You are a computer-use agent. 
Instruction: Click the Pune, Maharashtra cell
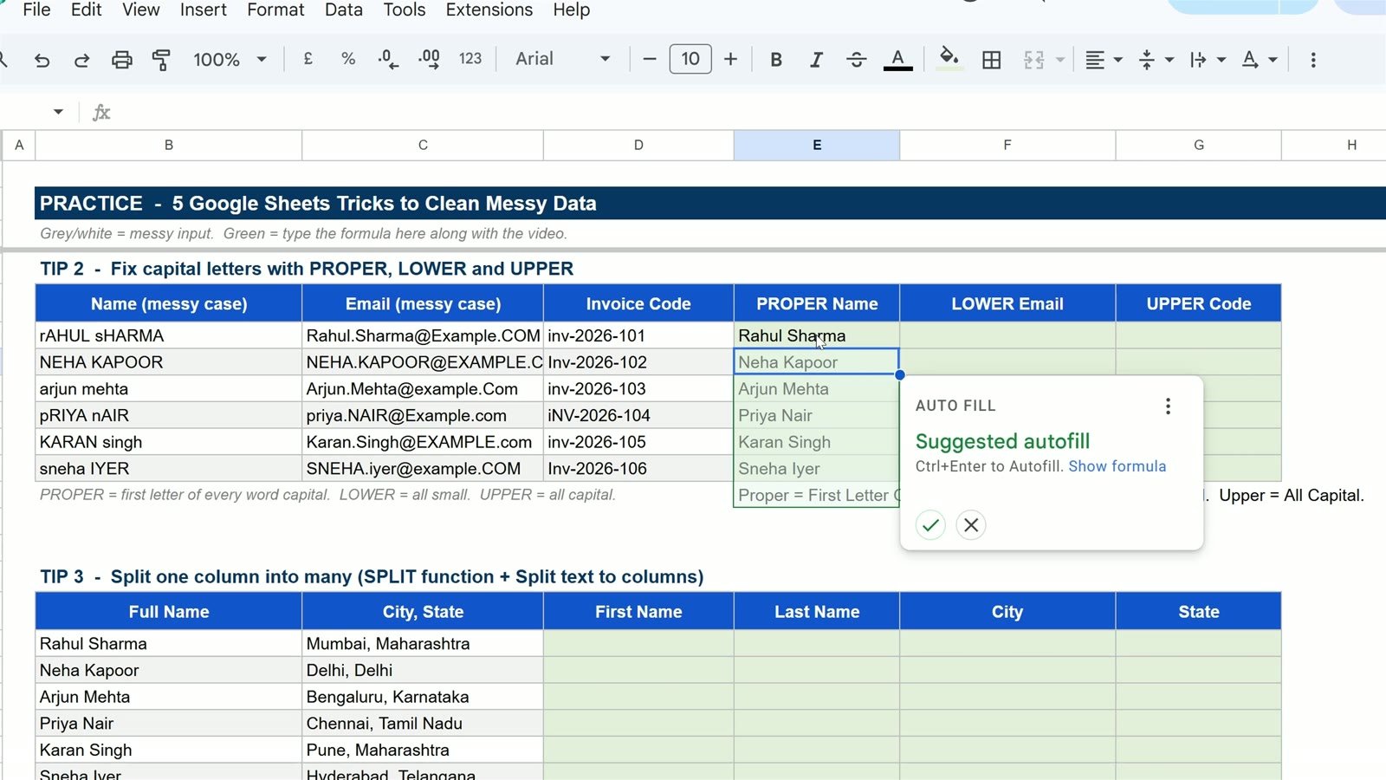pos(423,751)
